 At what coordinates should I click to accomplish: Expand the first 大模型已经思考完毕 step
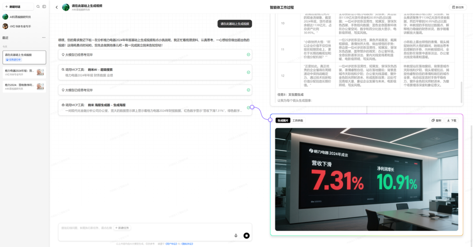[x=155, y=55]
